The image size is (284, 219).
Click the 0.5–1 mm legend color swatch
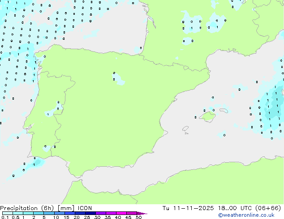pyautogui.click(x=18, y=213)
